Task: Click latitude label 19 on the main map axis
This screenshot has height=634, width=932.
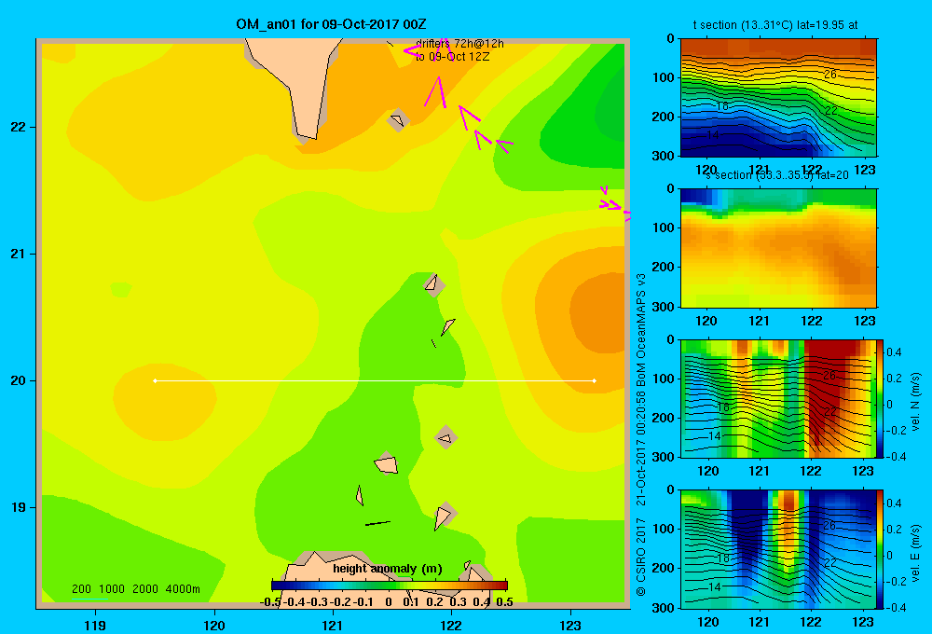Action: (18, 507)
